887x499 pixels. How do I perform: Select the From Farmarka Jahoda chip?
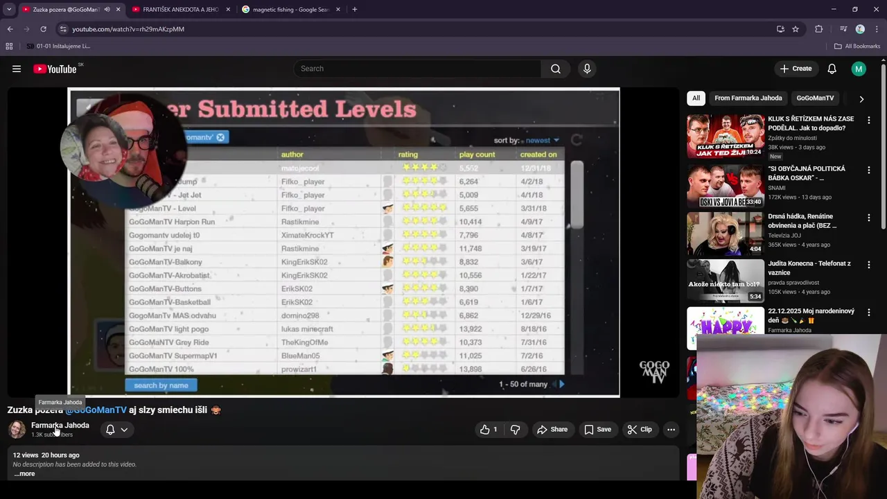point(748,98)
